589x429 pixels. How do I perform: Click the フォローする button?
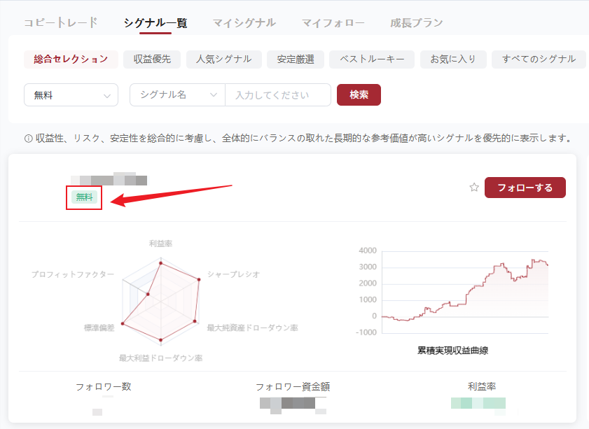(x=525, y=188)
